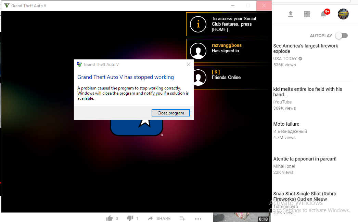The image size is (358, 222).
Task: Click the razvanggboss username text
Action: [x=227, y=45]
